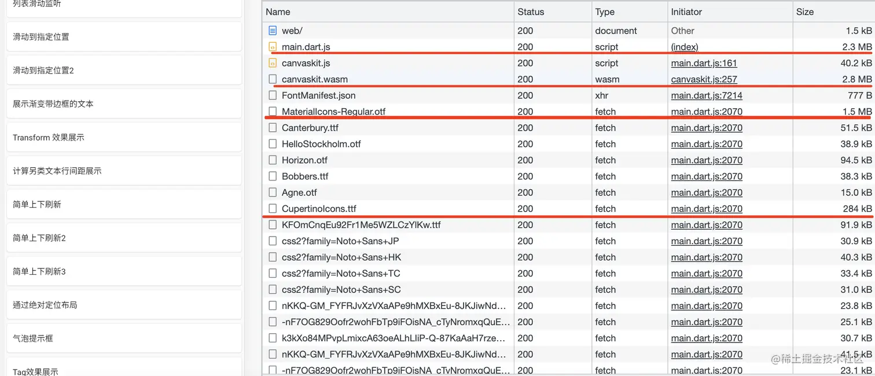Image resolution: width=875 pixels, height=376 pixels.
Task: Open main.dart.js:2070 link in MaterialIcons-Regular.otf row
Action: click(707, 112)
